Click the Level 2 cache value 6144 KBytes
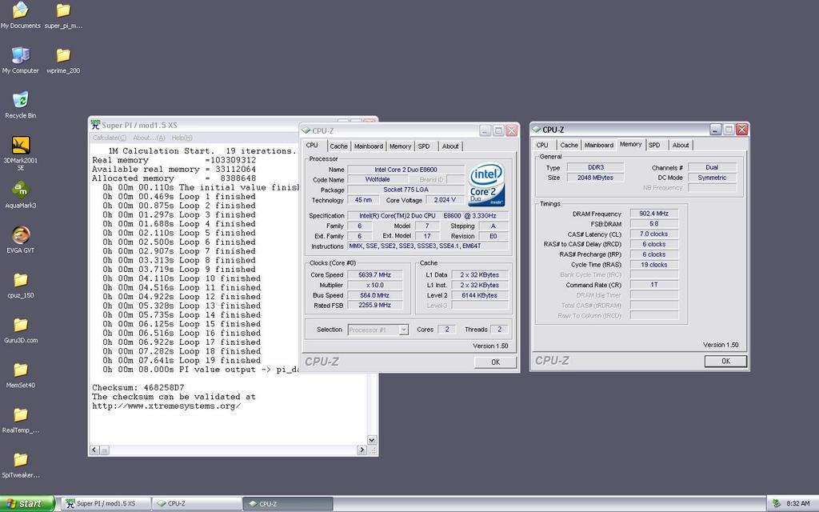This screenshot has height=512, width=819. click(480, 295)
